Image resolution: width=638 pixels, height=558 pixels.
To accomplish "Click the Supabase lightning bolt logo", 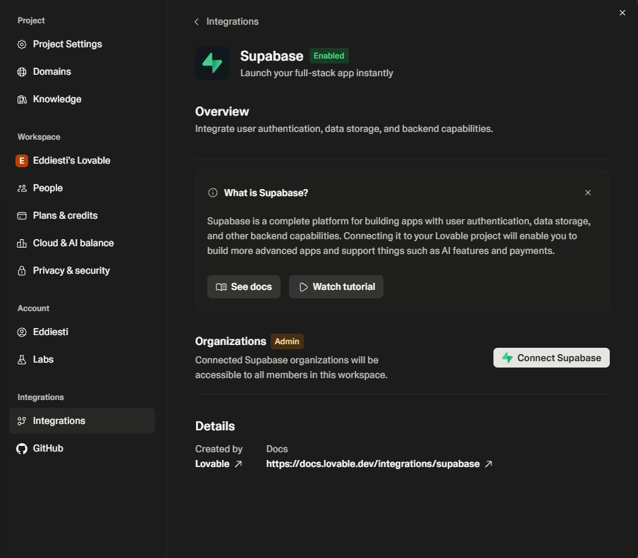I will click(212, 63).
